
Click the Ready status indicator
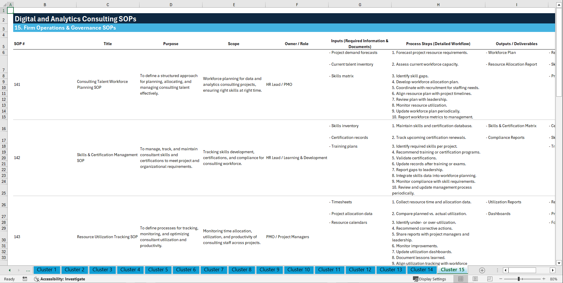(x=9, y=279)
